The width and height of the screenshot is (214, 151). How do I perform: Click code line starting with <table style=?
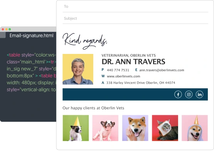[31, 55]
